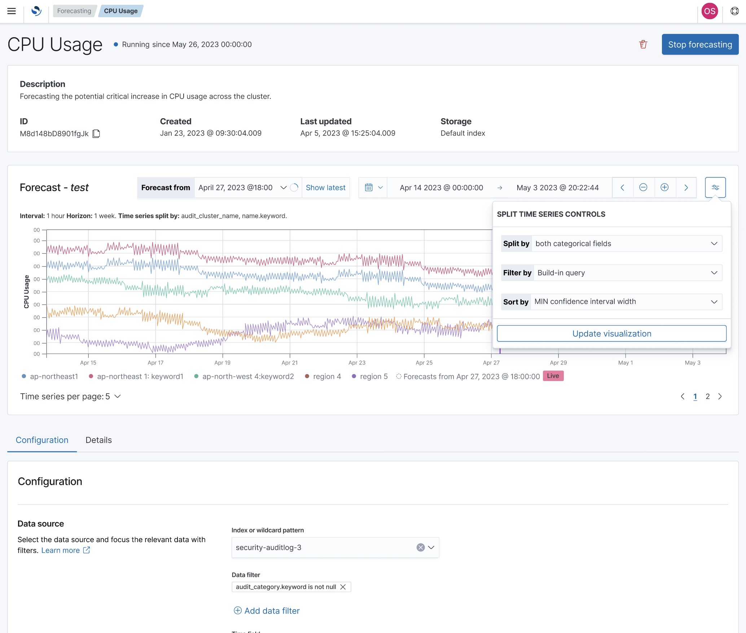Remove the audit_category.keyword data filter
The height and width of the screenshot is (633, 746).
(343, 587)
